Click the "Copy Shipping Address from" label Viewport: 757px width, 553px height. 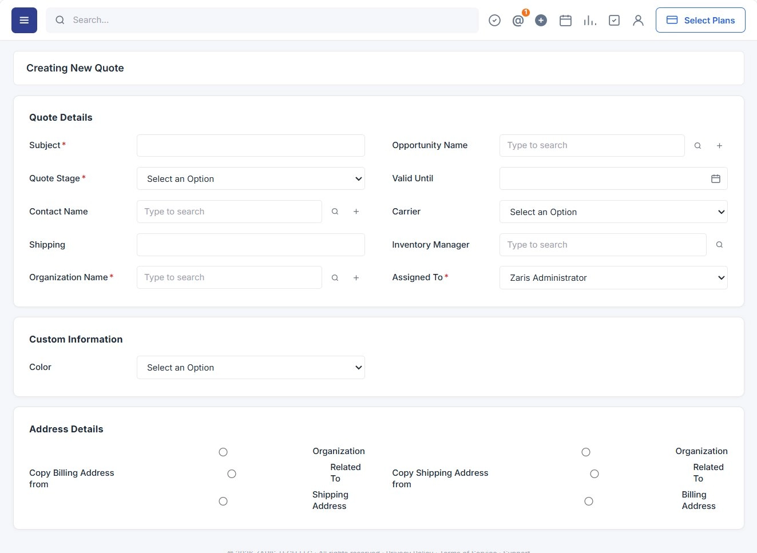coord(440,479)
